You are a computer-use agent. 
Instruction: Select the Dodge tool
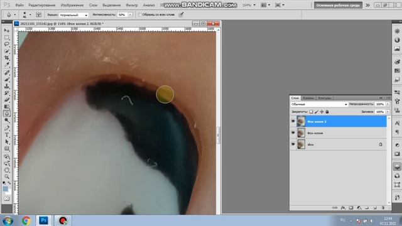click(x=7, y=120)
